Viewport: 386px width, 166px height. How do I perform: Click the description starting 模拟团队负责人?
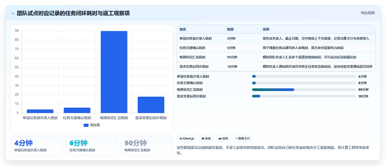point(309,57)
